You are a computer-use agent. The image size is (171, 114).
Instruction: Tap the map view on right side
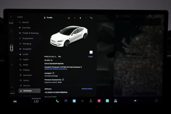[139, 55]
